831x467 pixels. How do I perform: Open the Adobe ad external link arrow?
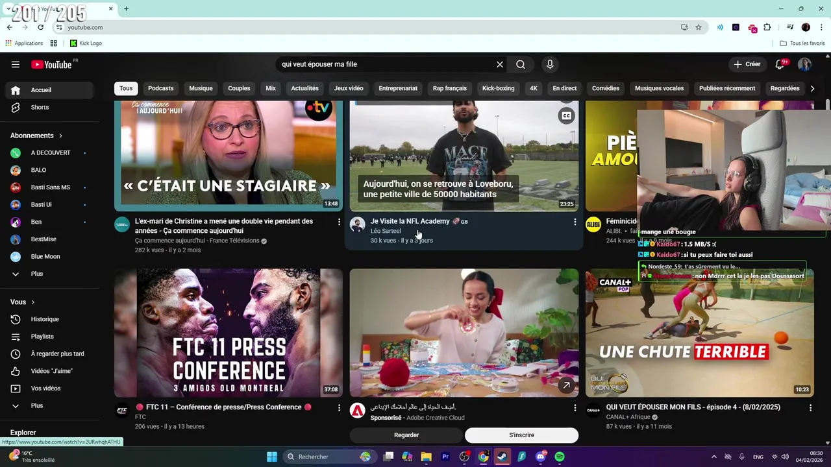pyautogui.click(x=566, y=385)
